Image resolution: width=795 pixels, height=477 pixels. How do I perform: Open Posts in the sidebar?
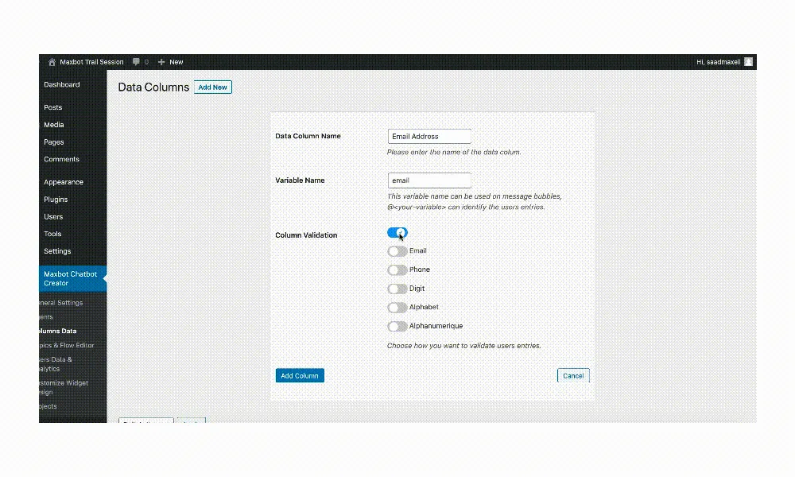[52, 107]
